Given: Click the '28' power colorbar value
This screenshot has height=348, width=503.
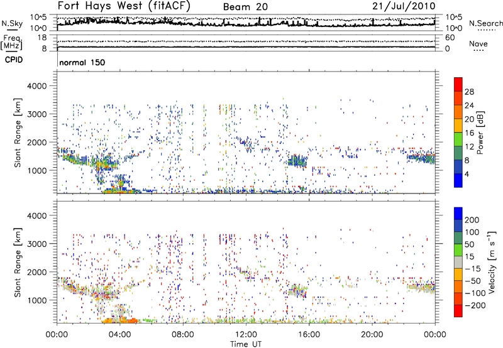Looking at the screenshot, I should (x=469, y=92).
